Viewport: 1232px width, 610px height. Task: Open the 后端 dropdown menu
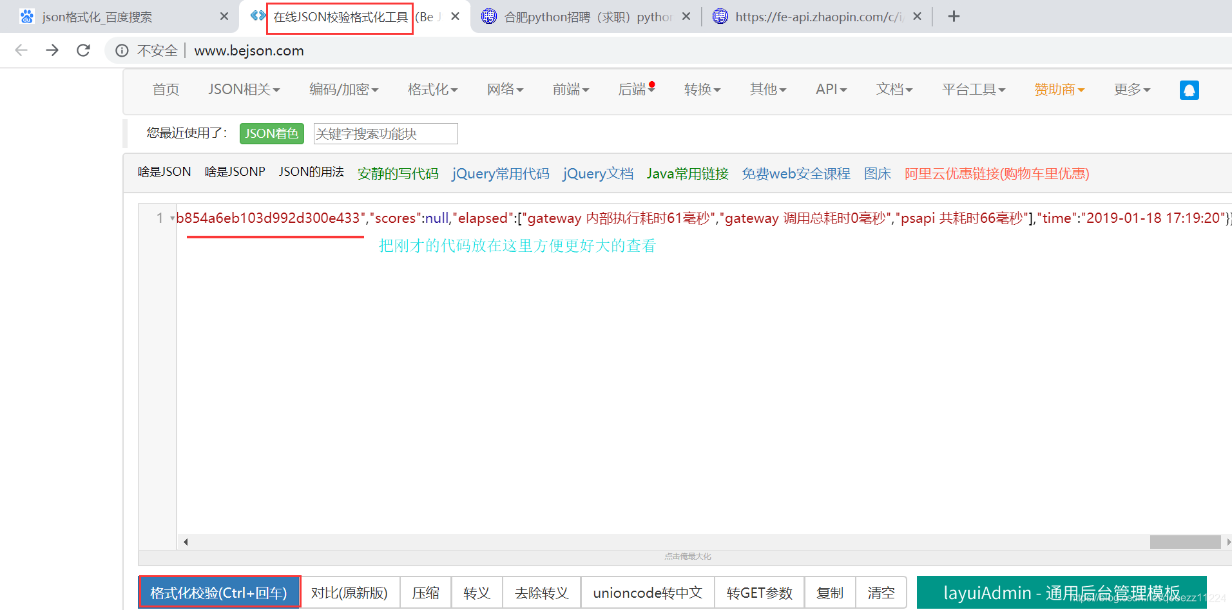[636, 90]
